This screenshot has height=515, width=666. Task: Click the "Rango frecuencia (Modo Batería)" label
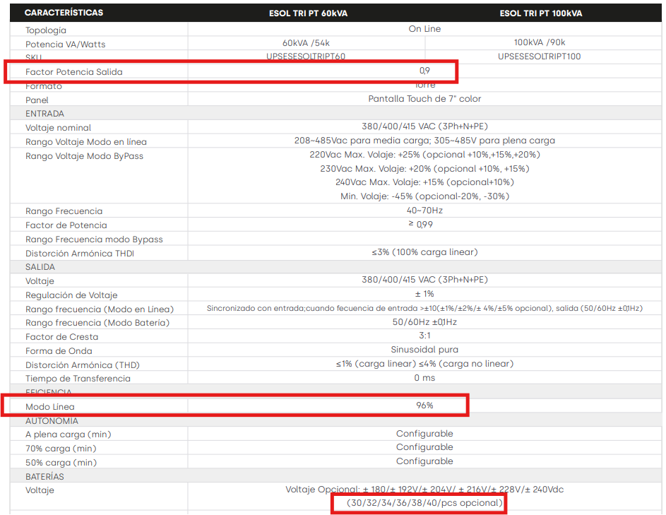coord(97,323)
